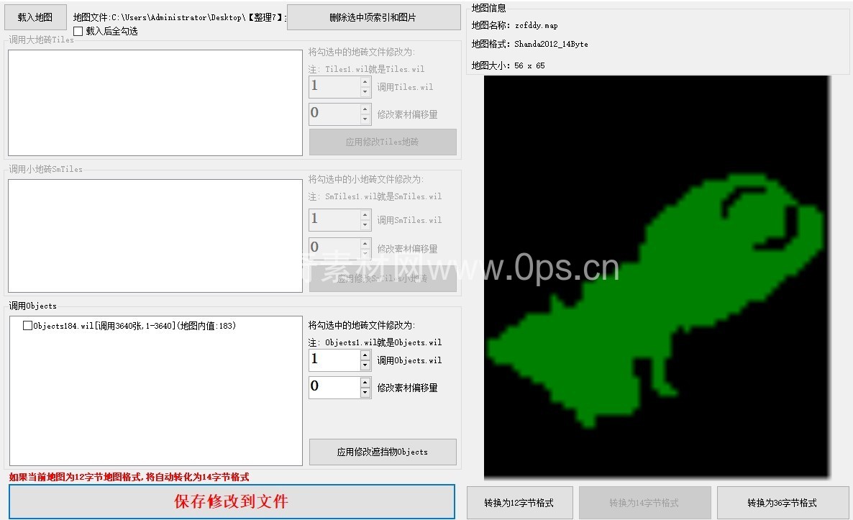Increase Objects 修改素材偏移量 offset value

point(365,383)
